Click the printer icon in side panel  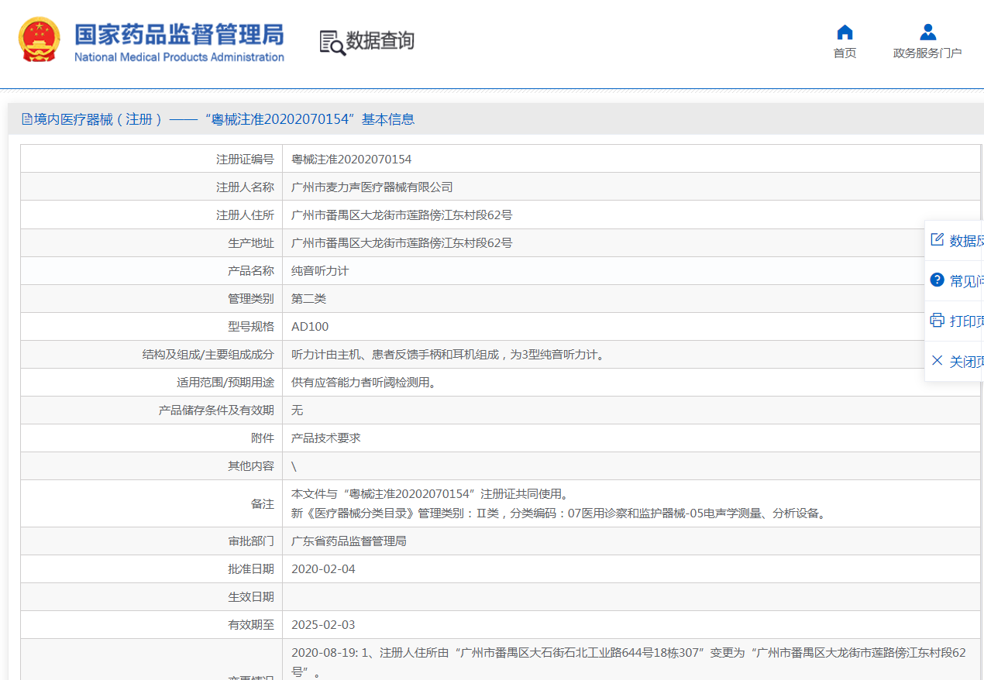tap(937, 321)
